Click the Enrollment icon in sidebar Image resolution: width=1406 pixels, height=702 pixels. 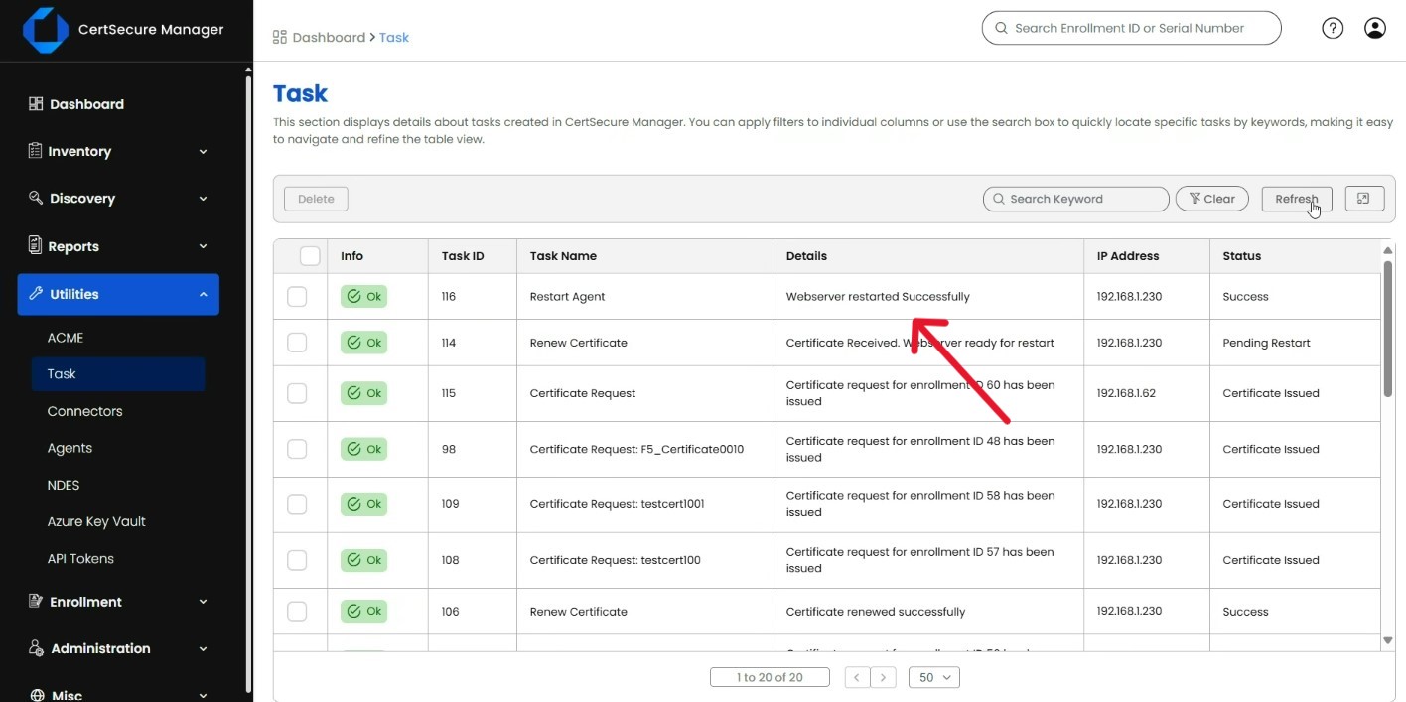pos(36,602)
